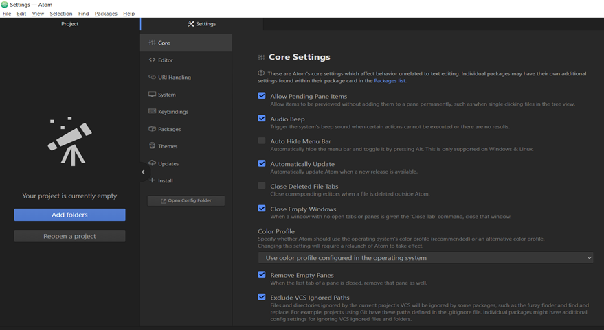Open the Selection menu

coord(61,14)
